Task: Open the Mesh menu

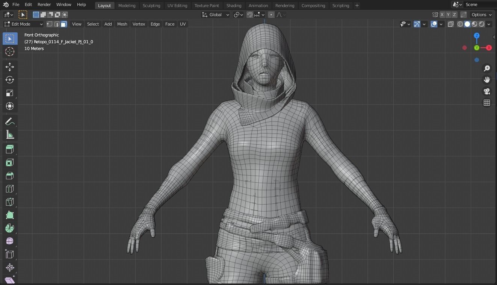Action: (x=122, y=24)
